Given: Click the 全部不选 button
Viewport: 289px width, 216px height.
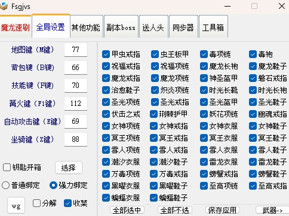Looking at the screenshot, I should point(175,210).
